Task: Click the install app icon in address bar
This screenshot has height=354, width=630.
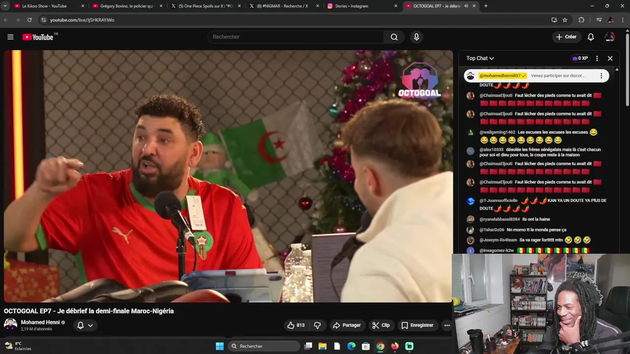Action: click(x=554, y=20)
